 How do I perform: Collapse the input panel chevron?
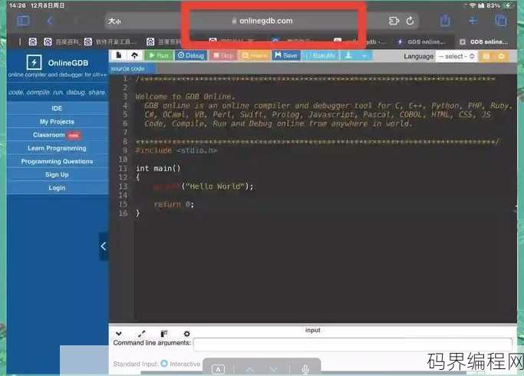click(x=119, y=334)
